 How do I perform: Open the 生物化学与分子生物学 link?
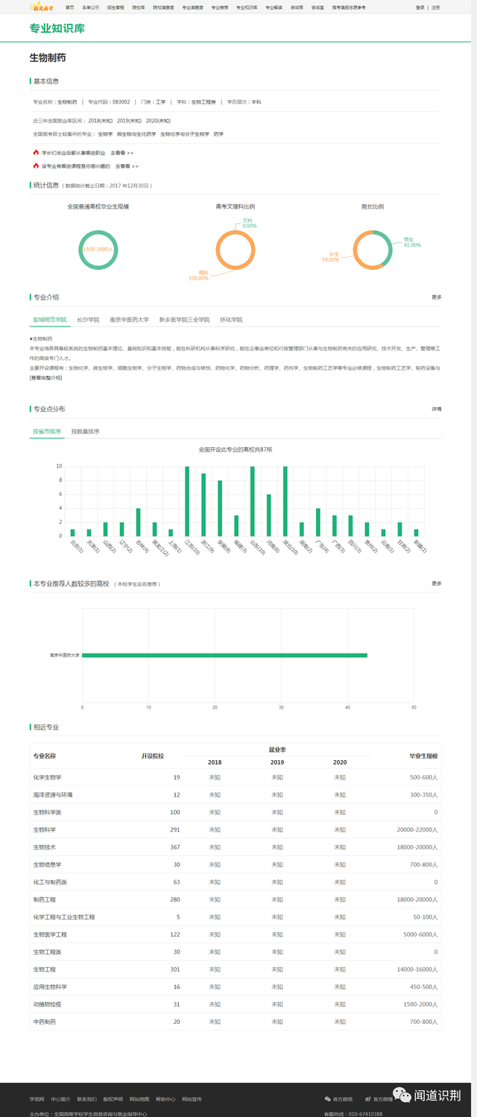click(x=185, y=134)
